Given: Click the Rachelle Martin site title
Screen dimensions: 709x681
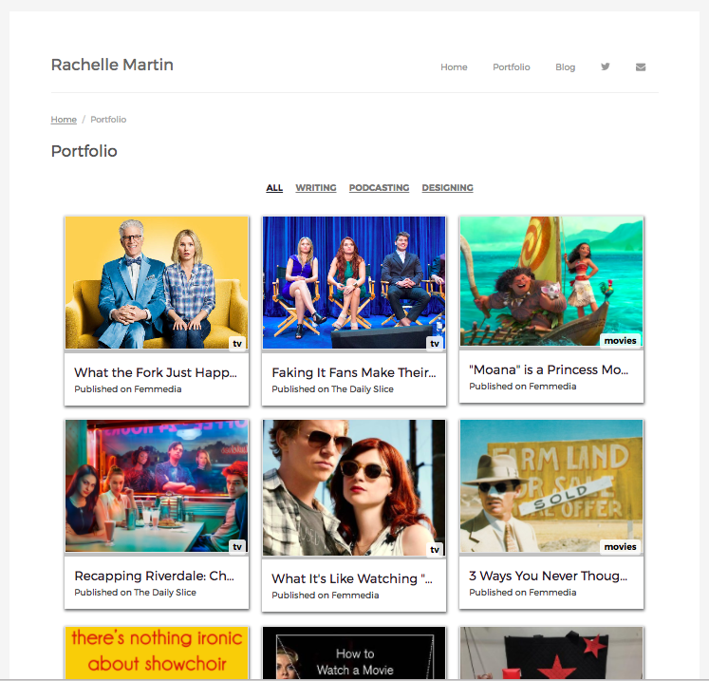Looking at the screenshot, I should (112, 65).
